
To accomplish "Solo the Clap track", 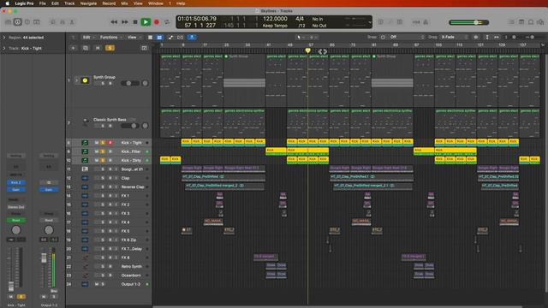I will click(x=103, y=178).
